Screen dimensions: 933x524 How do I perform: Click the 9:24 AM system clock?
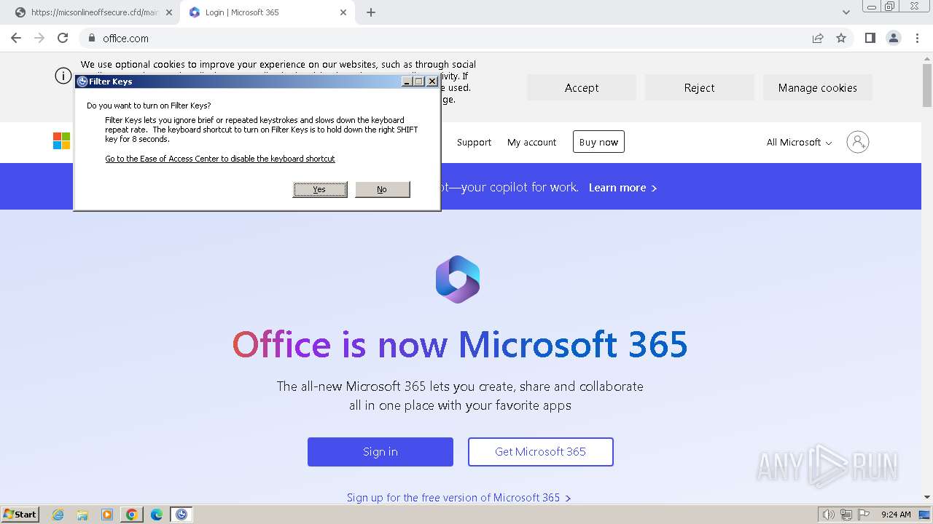click(896, 515)
